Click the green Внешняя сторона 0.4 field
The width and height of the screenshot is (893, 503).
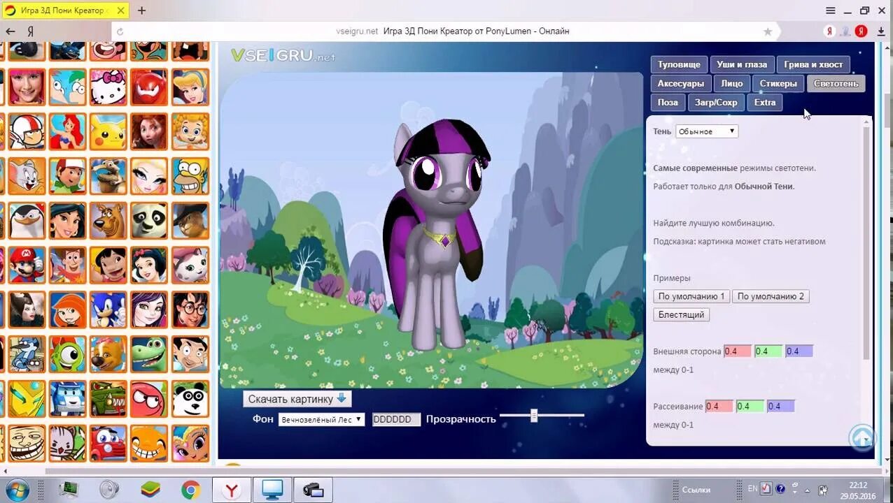pyautogui.click(x=768, y=351)
